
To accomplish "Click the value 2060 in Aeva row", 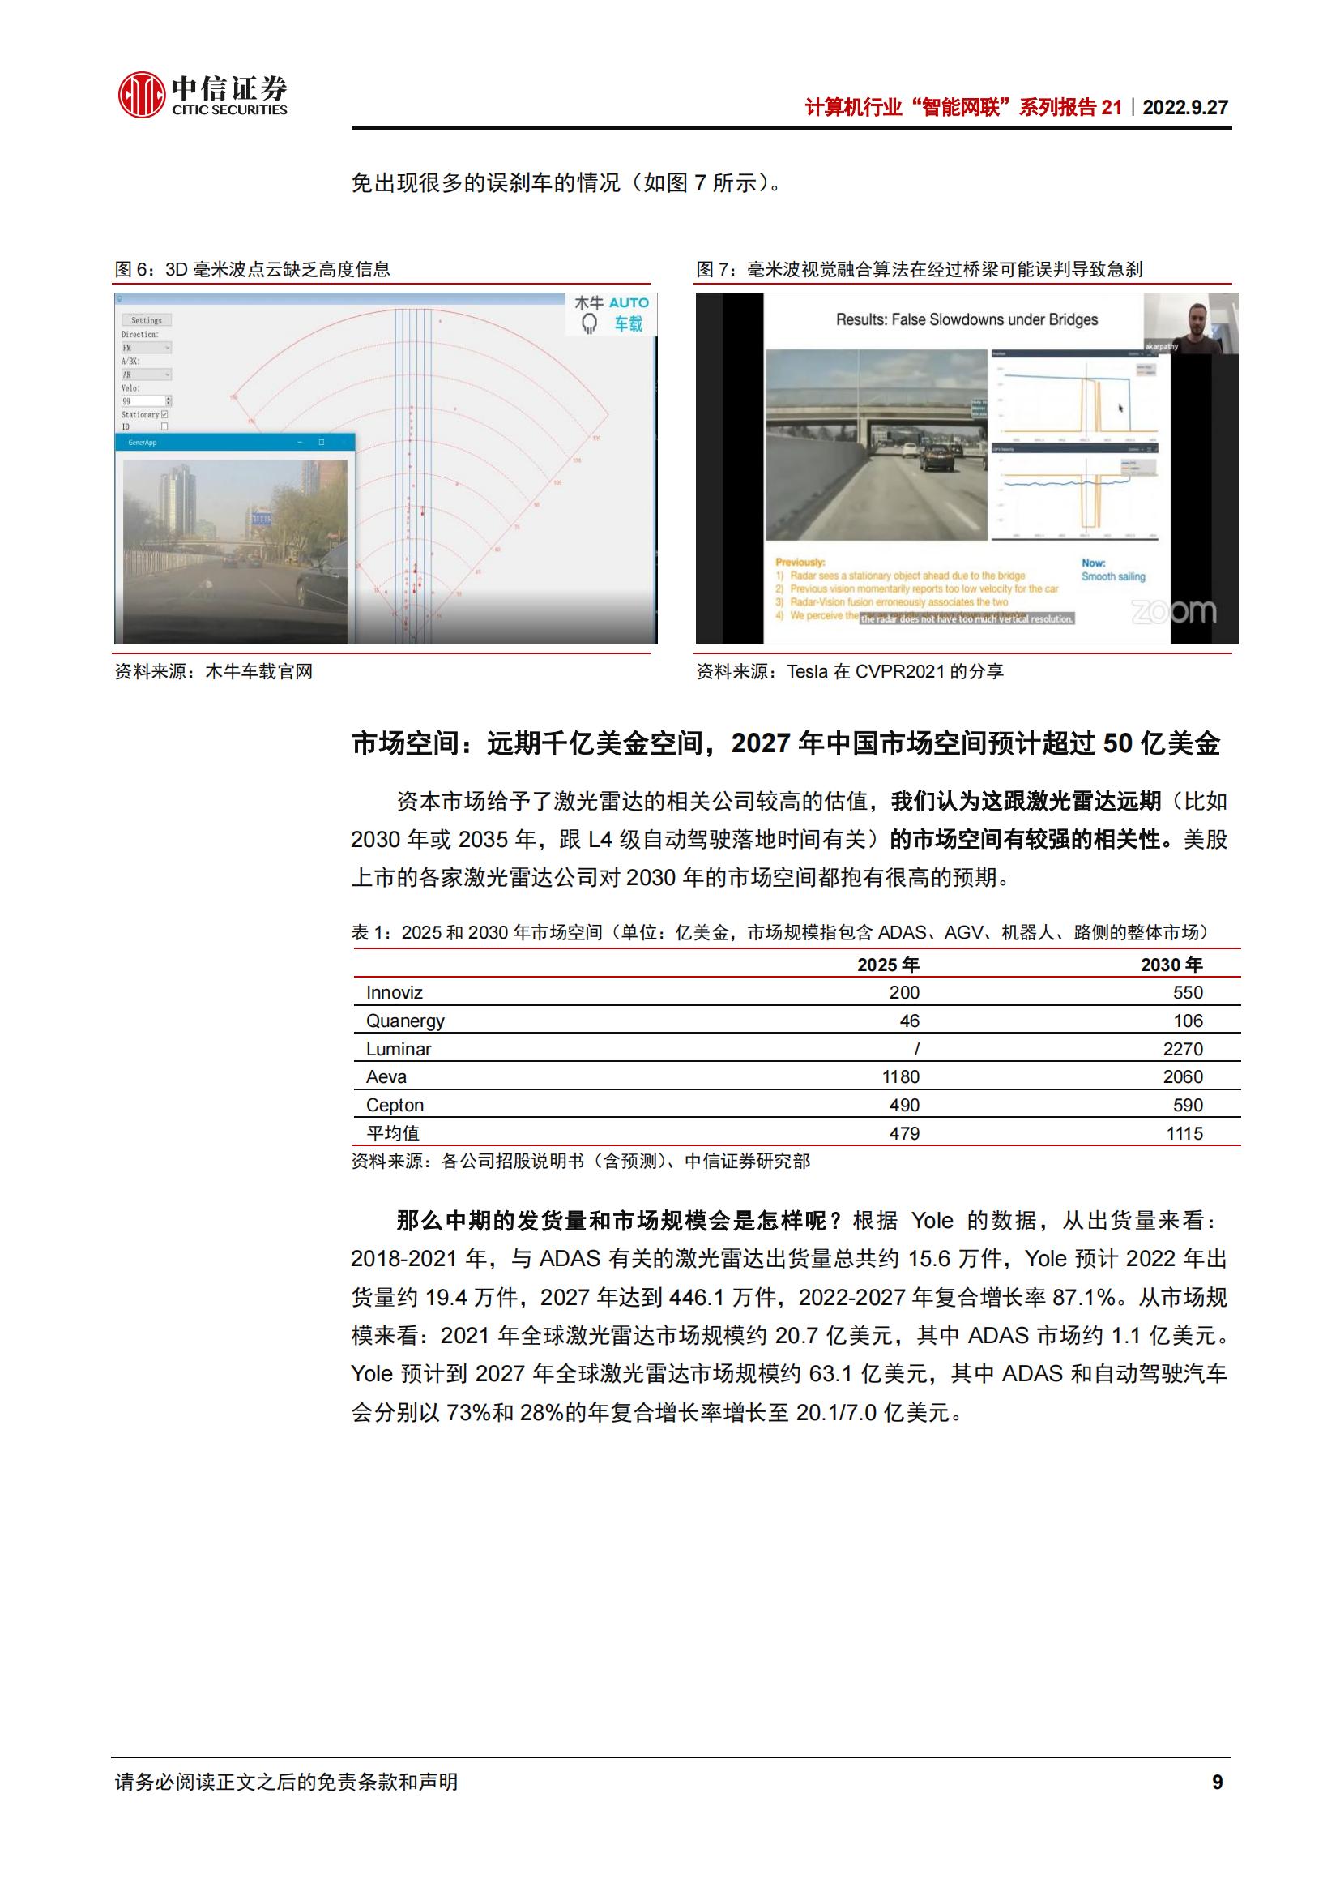I will [1183, 1076].
